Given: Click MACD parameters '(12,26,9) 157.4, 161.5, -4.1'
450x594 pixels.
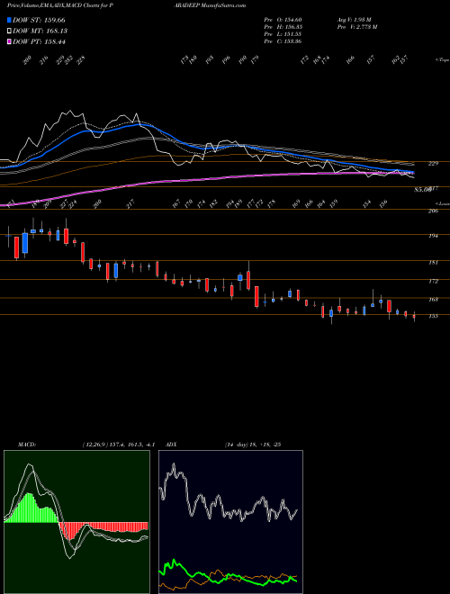Looking at the screenshot, I should (118, 445).
